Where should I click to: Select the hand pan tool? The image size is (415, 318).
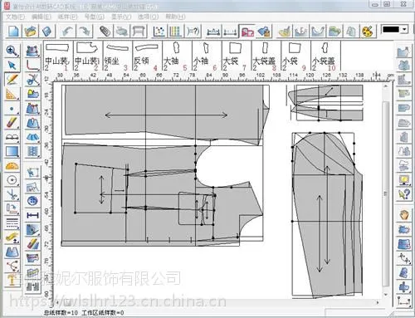point(403,215)
